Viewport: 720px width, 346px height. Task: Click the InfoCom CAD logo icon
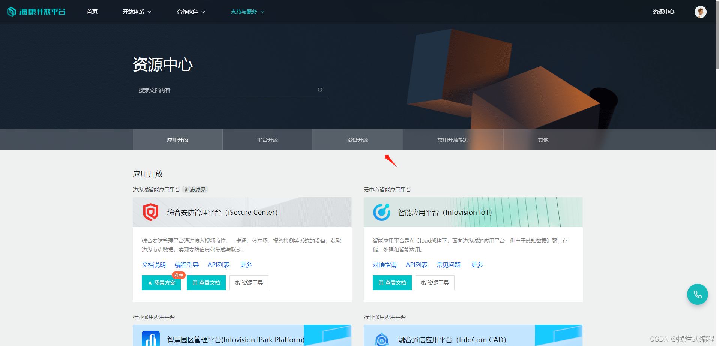click(381, 339)
